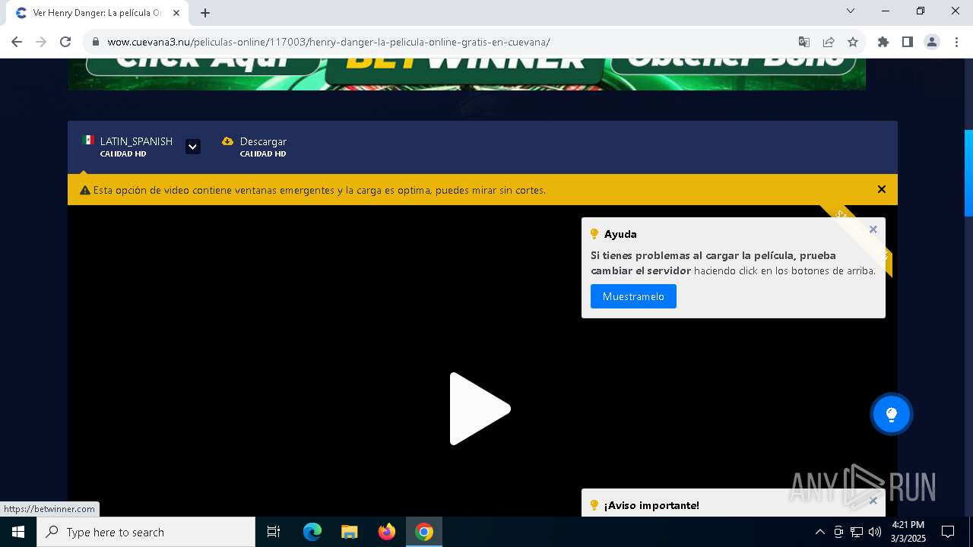Click the BetWinner banner advertisement

(x=467, y=74)
